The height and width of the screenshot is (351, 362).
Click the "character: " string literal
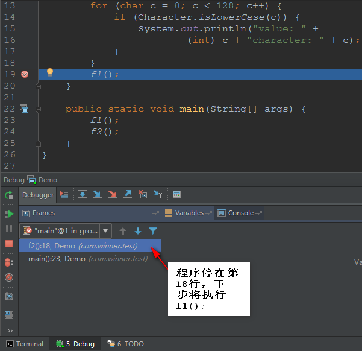[286, 40]
